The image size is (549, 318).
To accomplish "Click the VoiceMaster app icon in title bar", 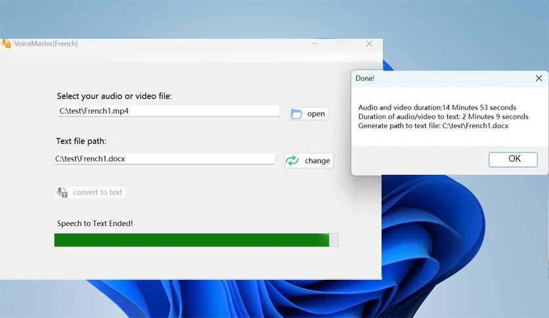I will click(x=6, y=43).
